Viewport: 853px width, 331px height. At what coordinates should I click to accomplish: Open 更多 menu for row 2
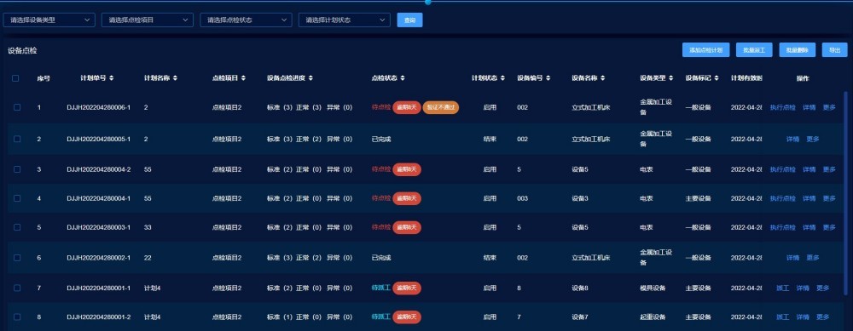(x=813, y=139)
